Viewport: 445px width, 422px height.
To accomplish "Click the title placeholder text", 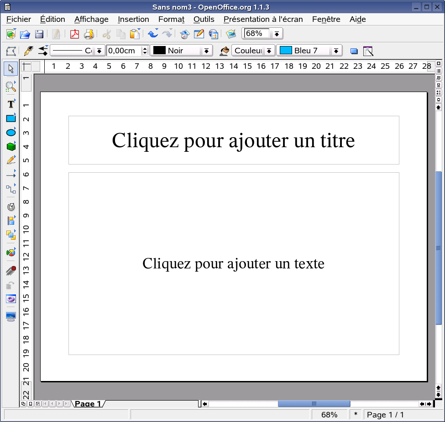I will coord(233,140).
